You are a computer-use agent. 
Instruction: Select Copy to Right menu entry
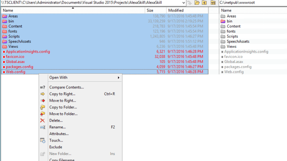point(62,94)
